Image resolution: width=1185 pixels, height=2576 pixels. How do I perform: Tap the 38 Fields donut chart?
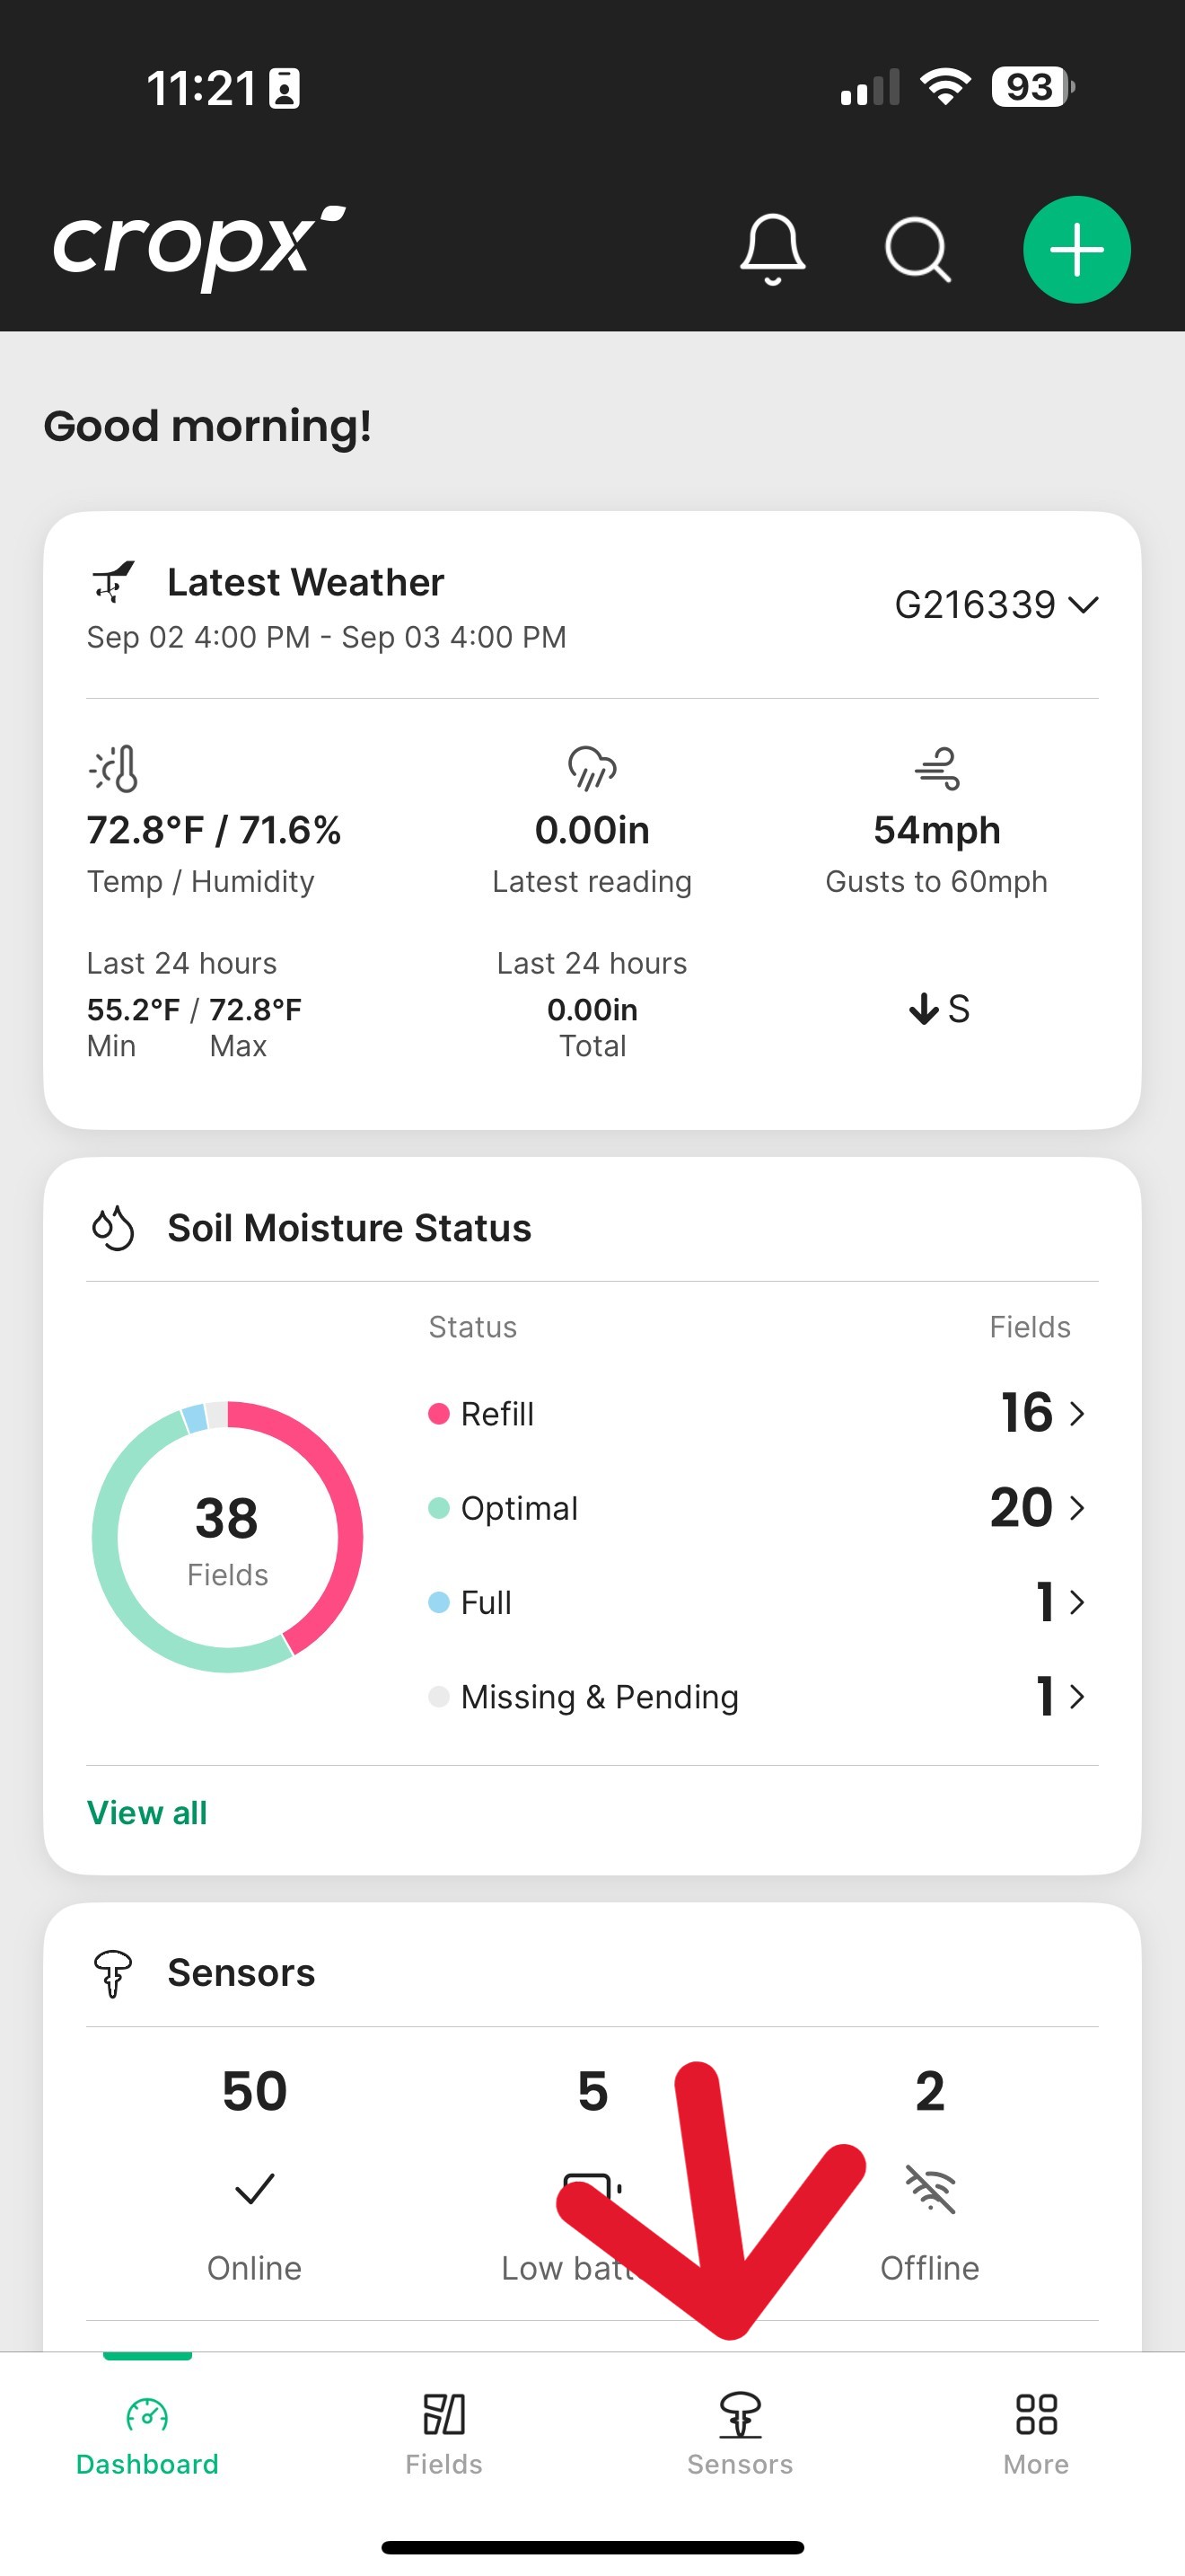coord(228,1536)
